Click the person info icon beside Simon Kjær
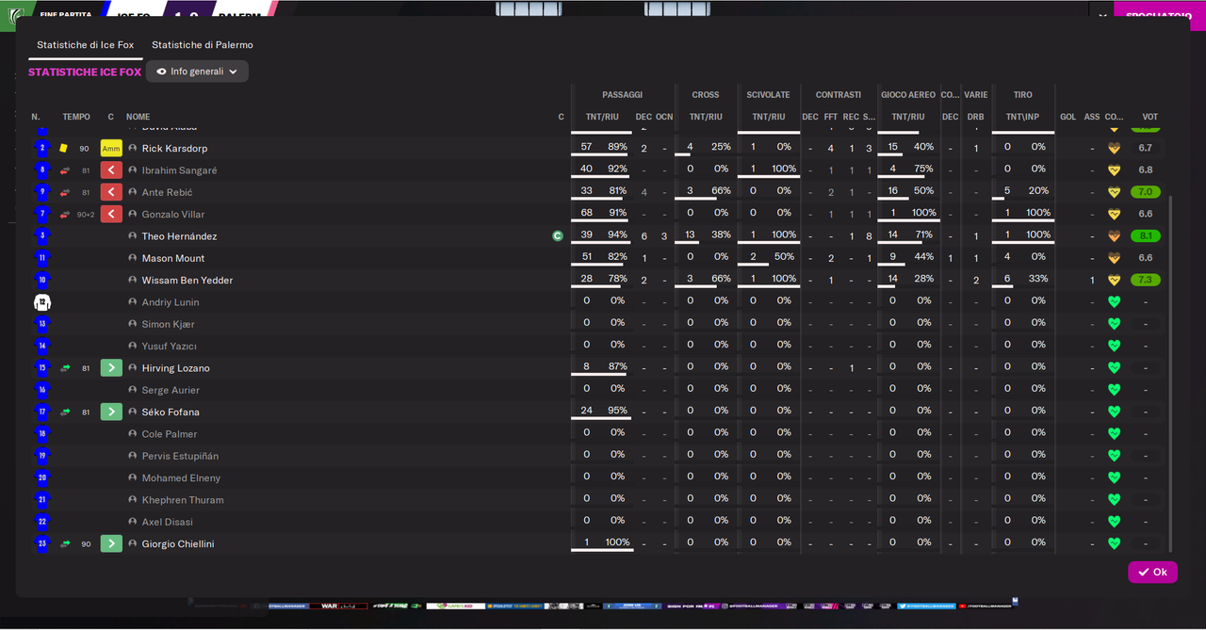The image size is (1206, 630). point(133,324)
